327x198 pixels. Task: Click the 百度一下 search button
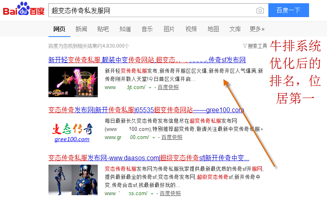pos(289,10)
